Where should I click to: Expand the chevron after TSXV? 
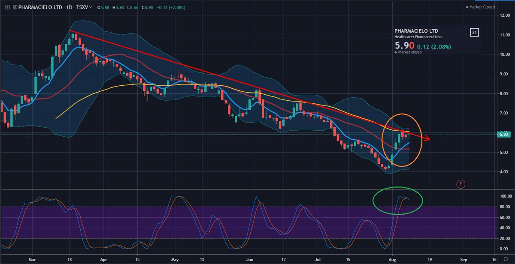tap(90, 7)
